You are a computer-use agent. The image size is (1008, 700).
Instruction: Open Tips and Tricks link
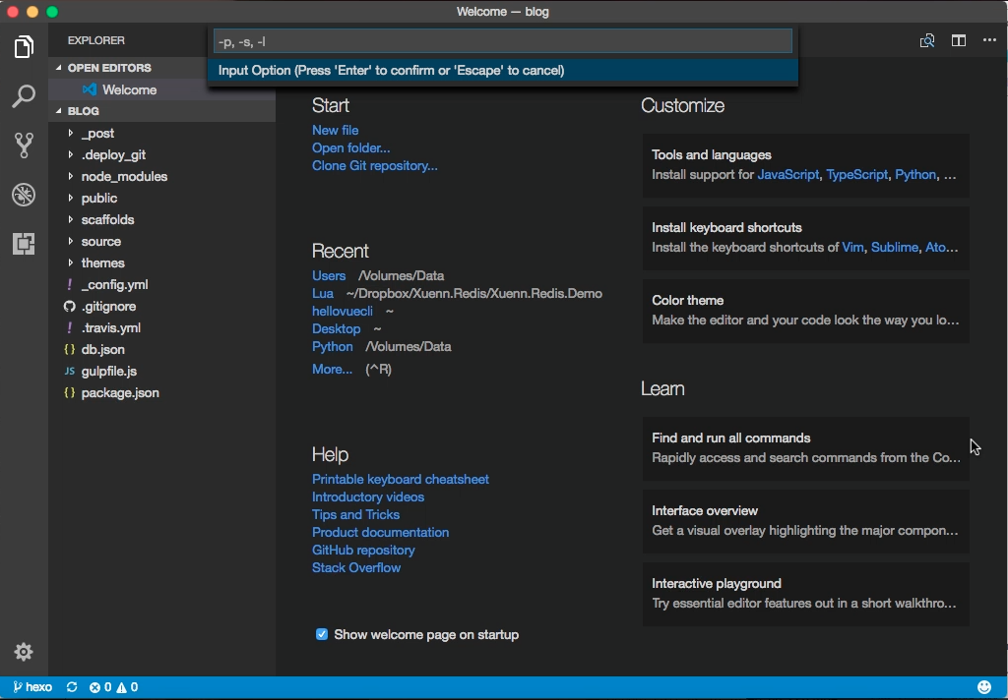coord(355,514)
